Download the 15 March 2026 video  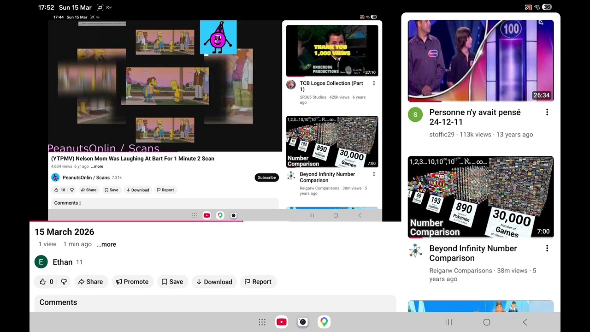[x=214, y=282]
